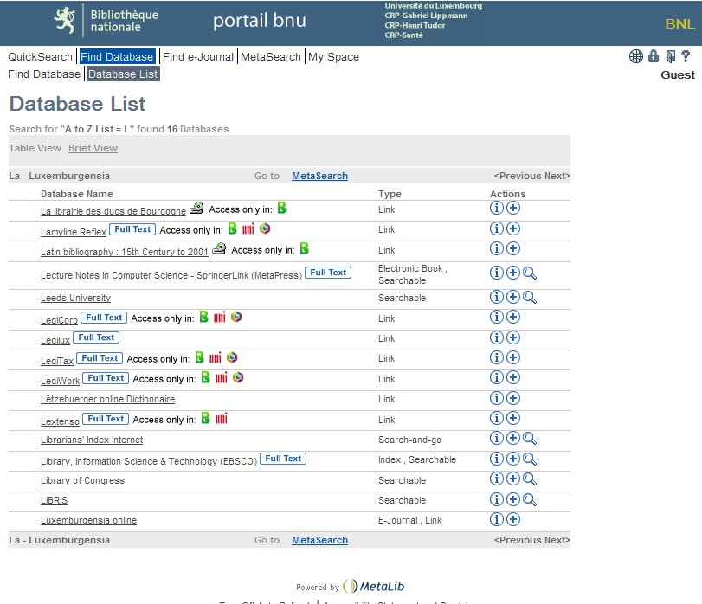Click the disc icon beside Latin bibliography

pyautogui.click(x=219, y=248)
